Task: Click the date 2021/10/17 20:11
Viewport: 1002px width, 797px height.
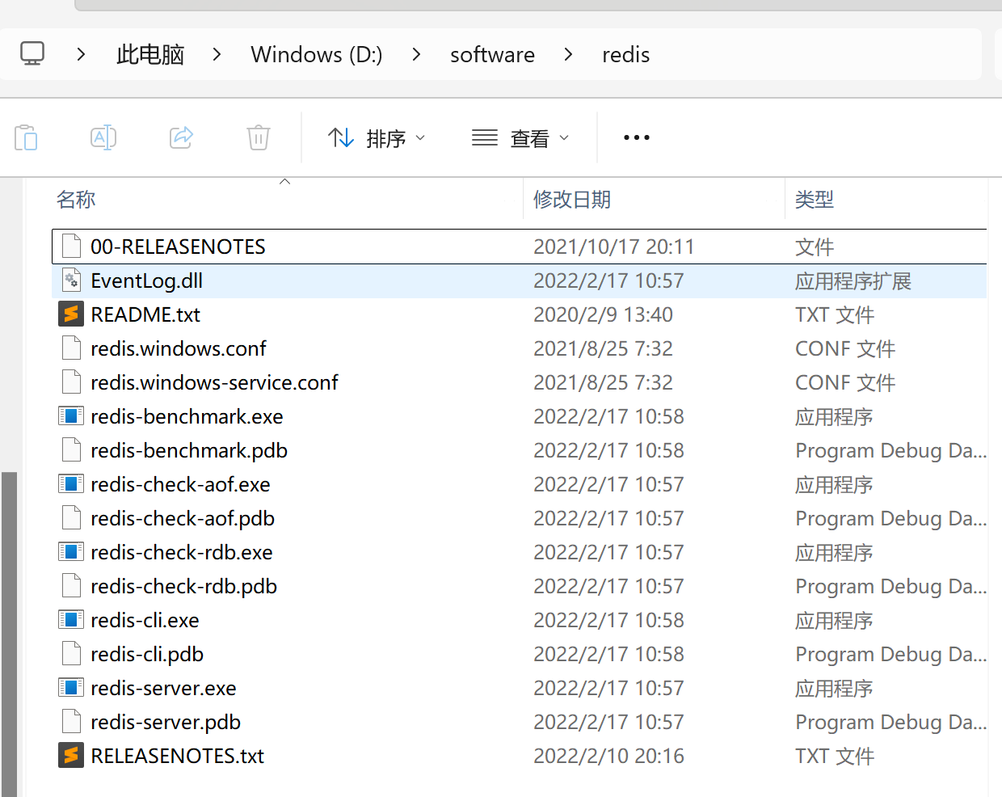Action: [614, 247]
